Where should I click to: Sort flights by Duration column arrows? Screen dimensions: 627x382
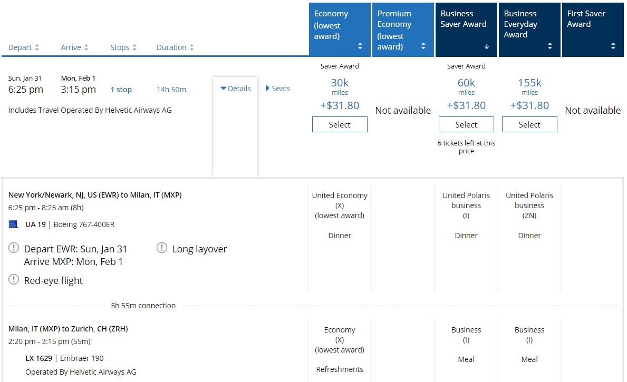click(191, 47)
